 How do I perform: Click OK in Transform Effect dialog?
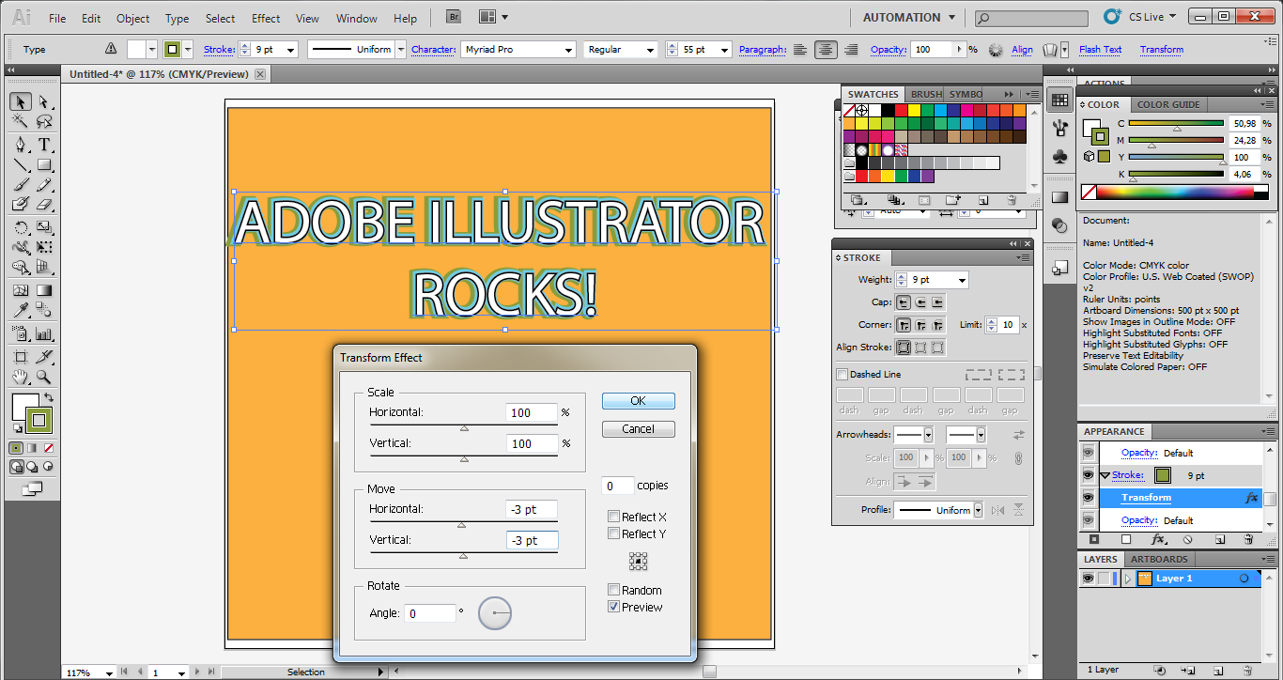pos(639,401)
